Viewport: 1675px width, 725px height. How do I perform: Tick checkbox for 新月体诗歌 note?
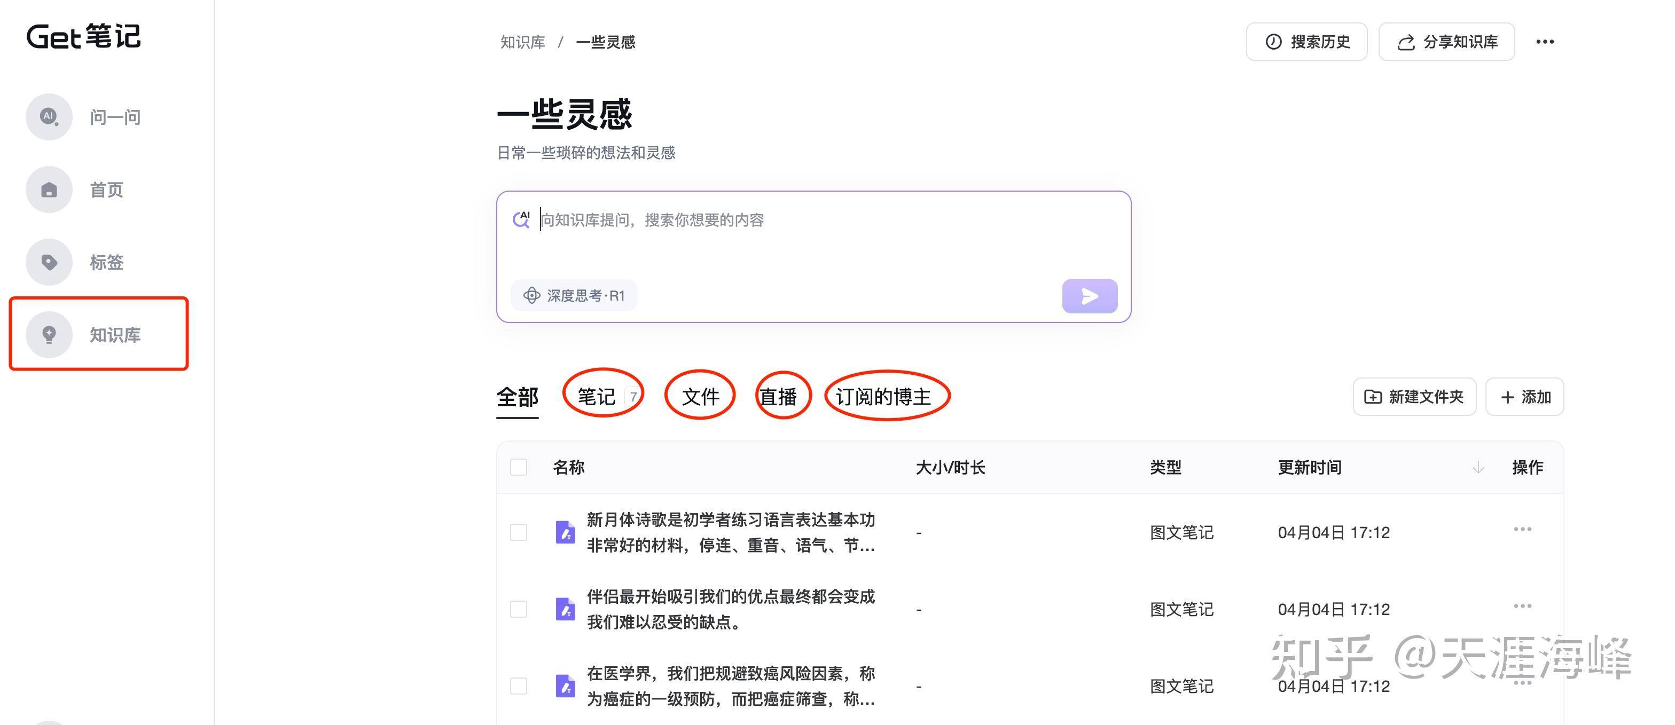click(518, 532)
